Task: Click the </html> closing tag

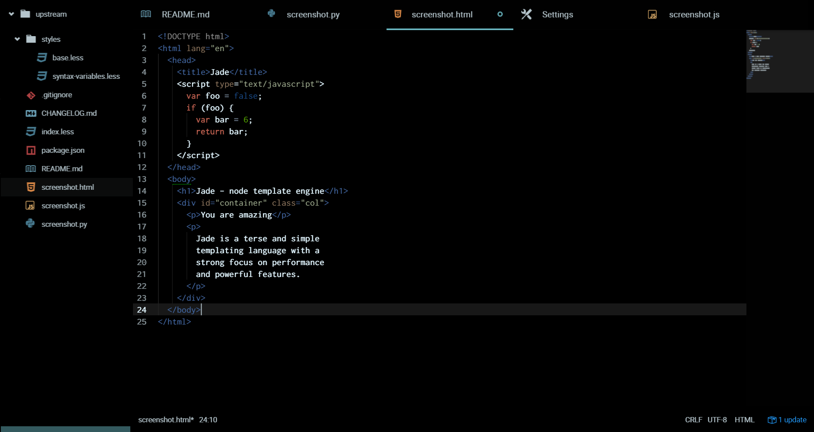Action: pos(174,322)
